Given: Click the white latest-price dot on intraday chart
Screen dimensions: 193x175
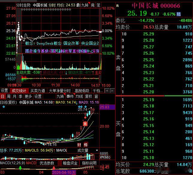Looking at the screenshot, I should click(x=100, y=32).
